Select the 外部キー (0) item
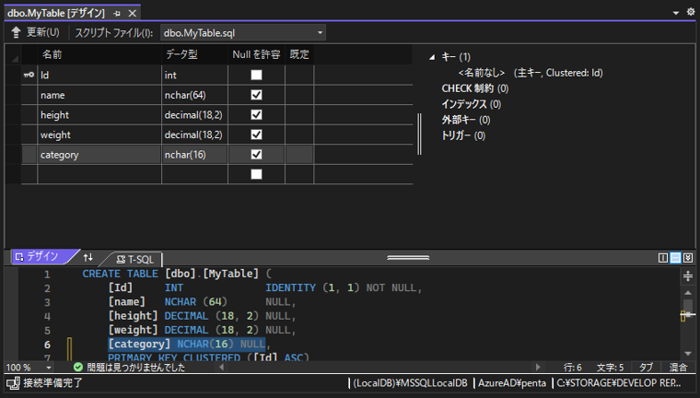 pyautogui.click(x=466, y=120)
